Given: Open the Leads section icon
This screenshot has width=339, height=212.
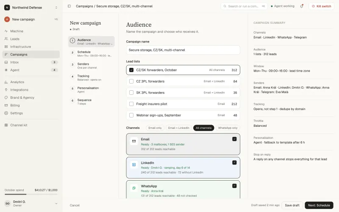Looking at the screenshot, I should 6,39.
